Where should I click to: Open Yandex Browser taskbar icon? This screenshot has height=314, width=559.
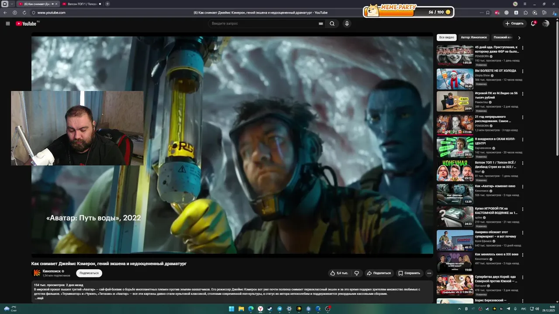pos(260,309)
